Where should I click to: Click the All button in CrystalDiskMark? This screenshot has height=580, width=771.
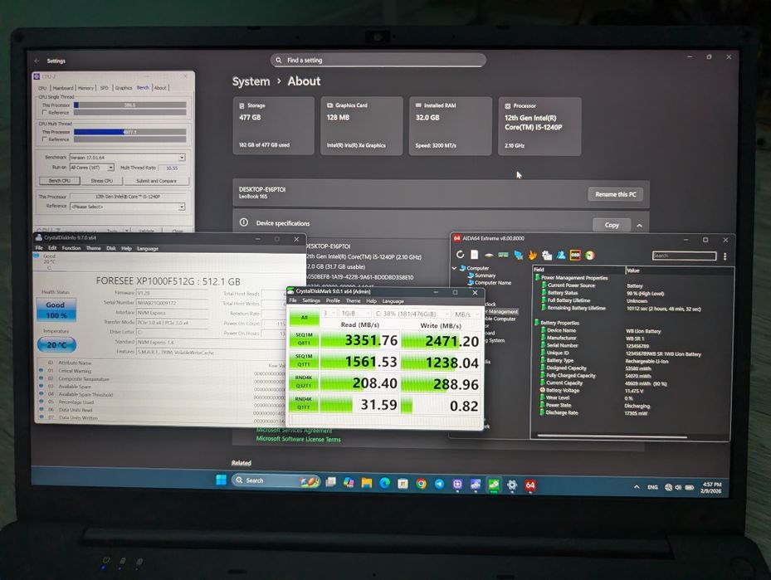(304, 318)
